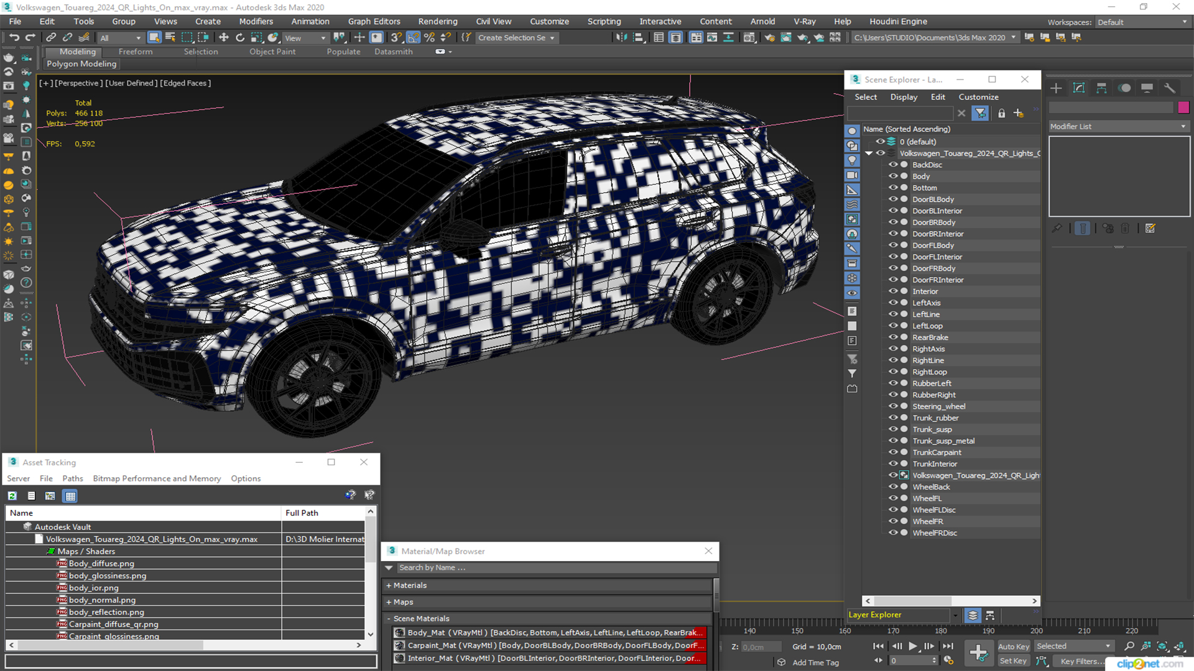This screenshot has width=1194, height=671.
Task: Toggle the Scene Explorer lock selection icon
Action: pyautogui.click(x=1001, y=113)
